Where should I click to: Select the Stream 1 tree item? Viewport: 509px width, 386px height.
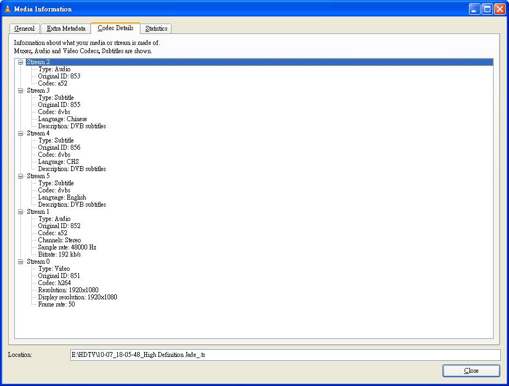click(x=38, y=212)
